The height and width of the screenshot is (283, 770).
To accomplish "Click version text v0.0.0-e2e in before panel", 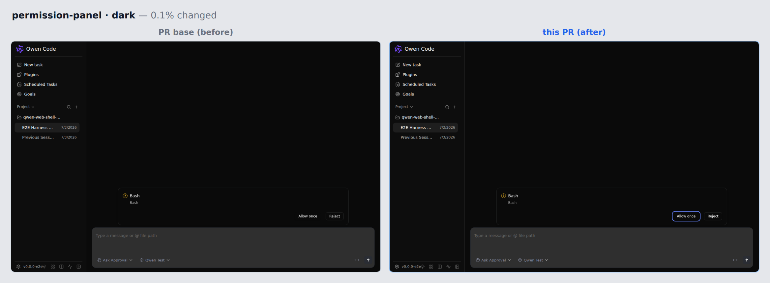I will point(33,267).
